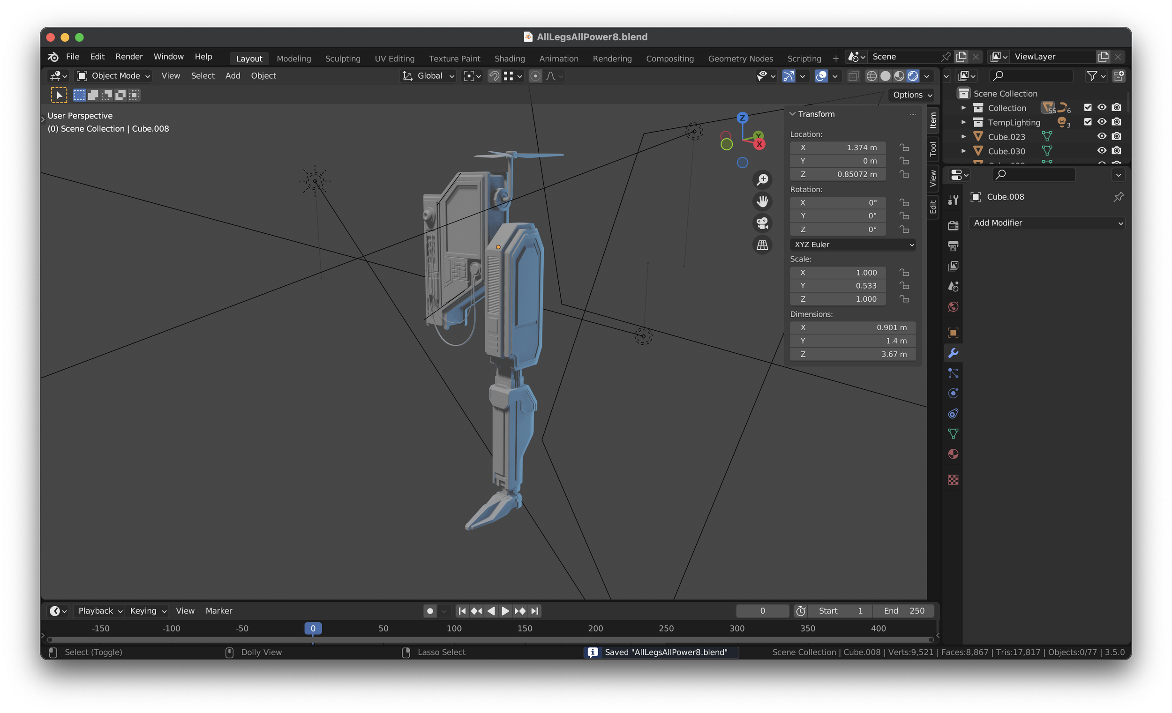Open Global transform orientation dropdown
The height and width of the screenshot is (713, 1172).
(428, 75)
